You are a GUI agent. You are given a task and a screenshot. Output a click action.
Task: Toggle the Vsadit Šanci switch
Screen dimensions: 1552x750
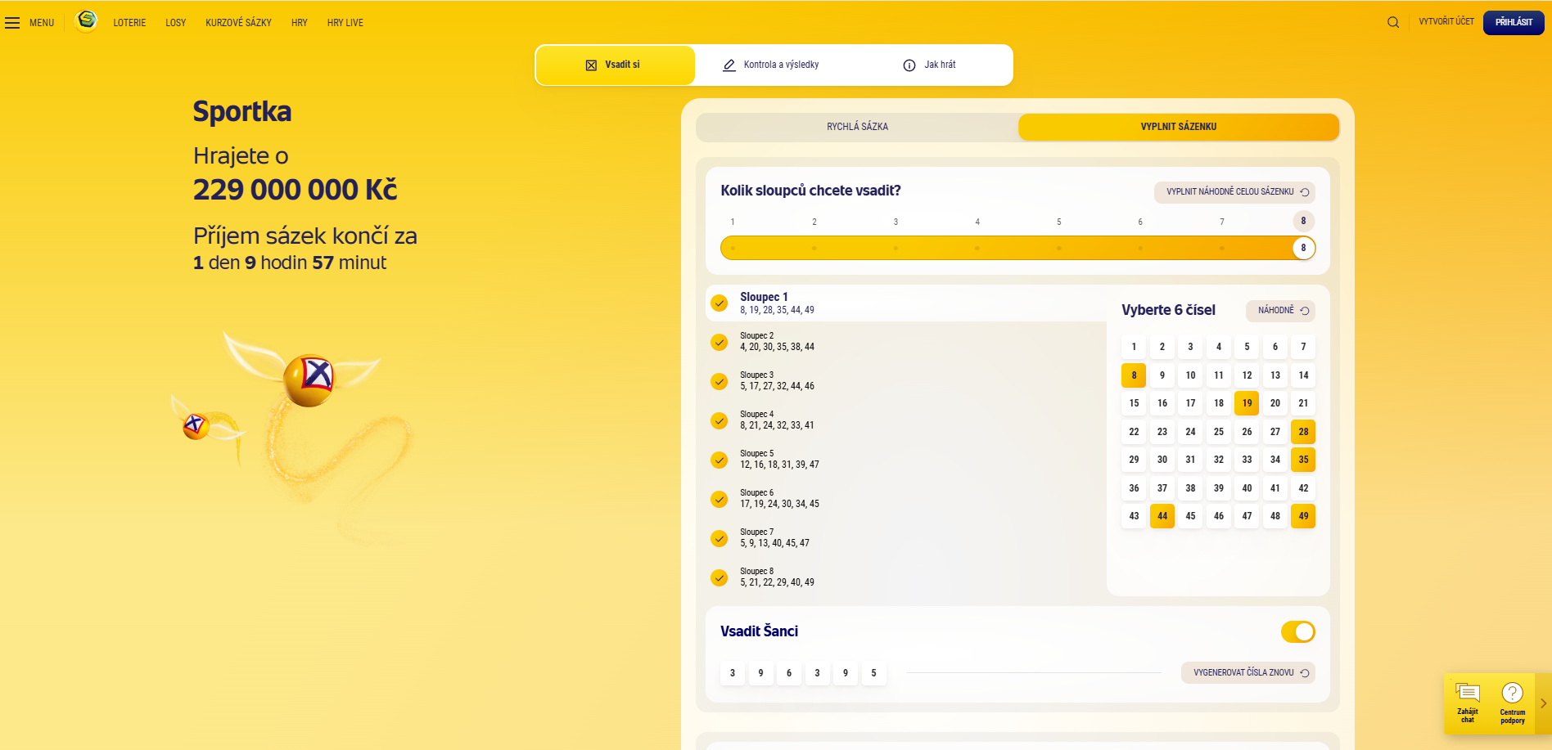pos(1297,631)
